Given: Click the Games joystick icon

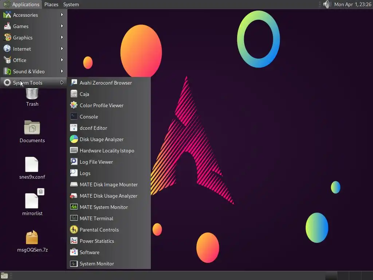Looking at the screenshot, I should [x=7, y=26].
